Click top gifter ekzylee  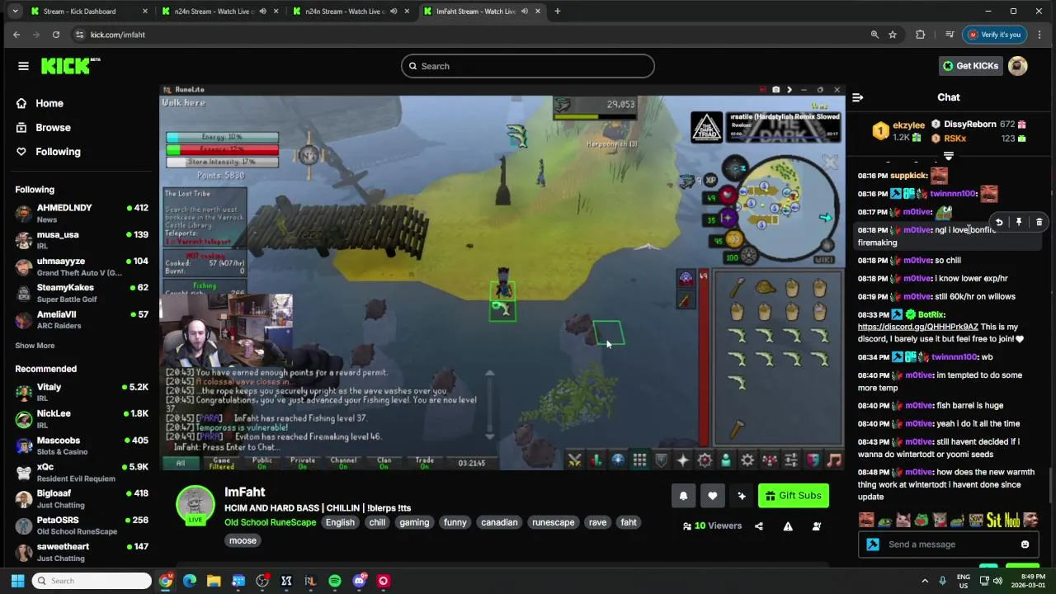point(908,125)
